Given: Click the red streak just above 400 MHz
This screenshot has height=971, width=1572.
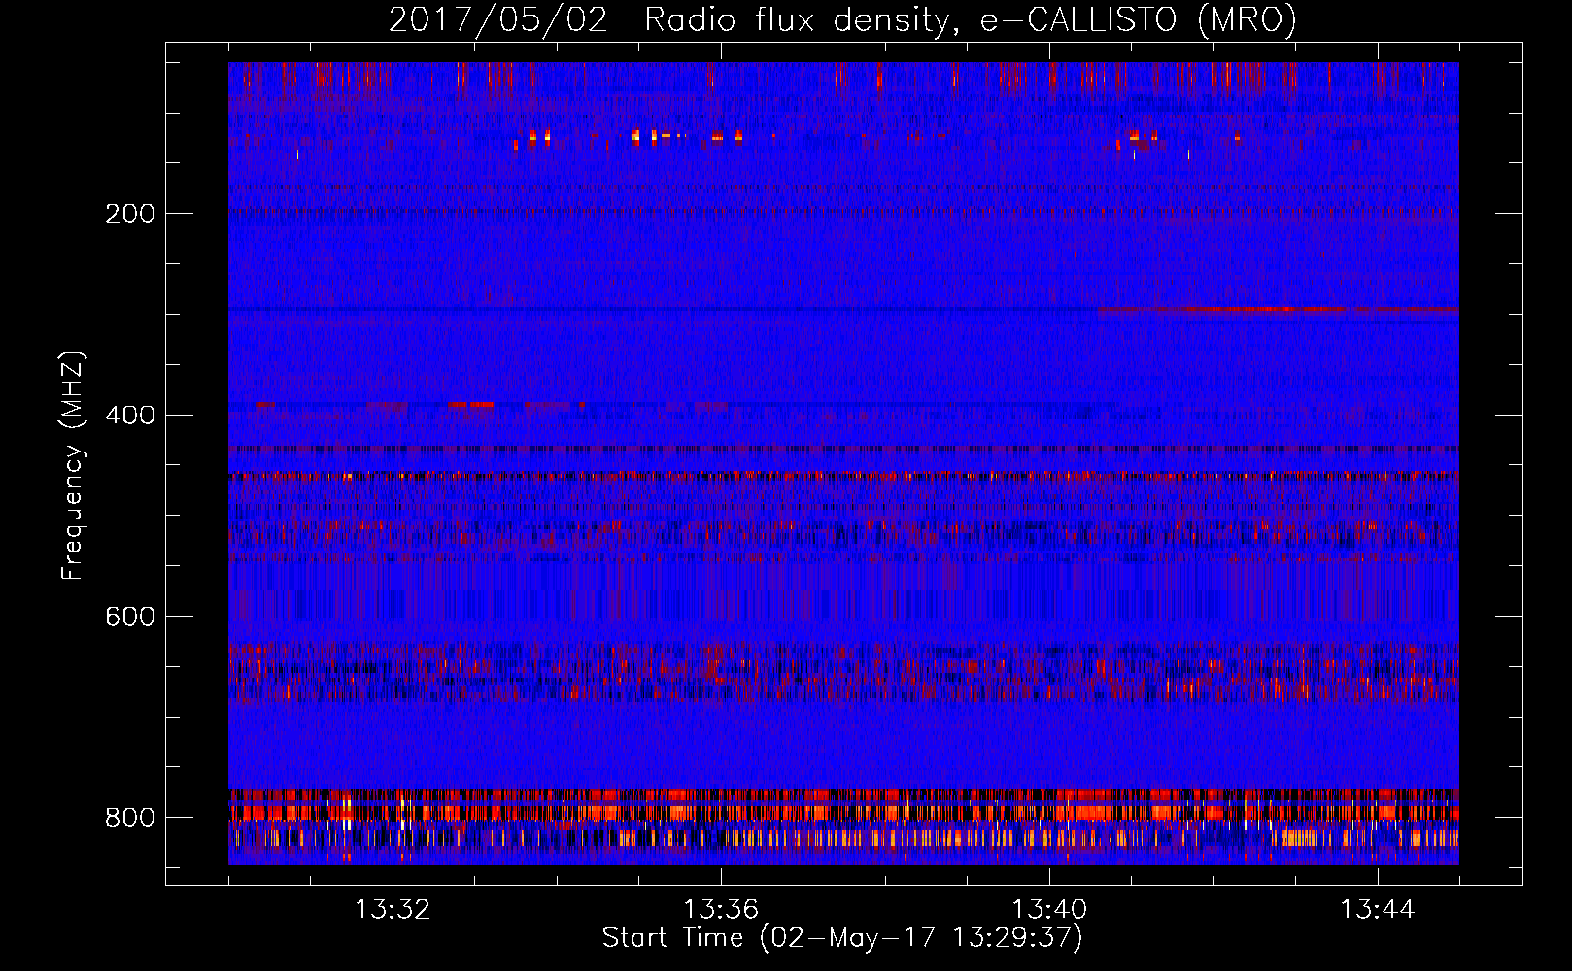Looking at the screenshot, I should point(472,404).
